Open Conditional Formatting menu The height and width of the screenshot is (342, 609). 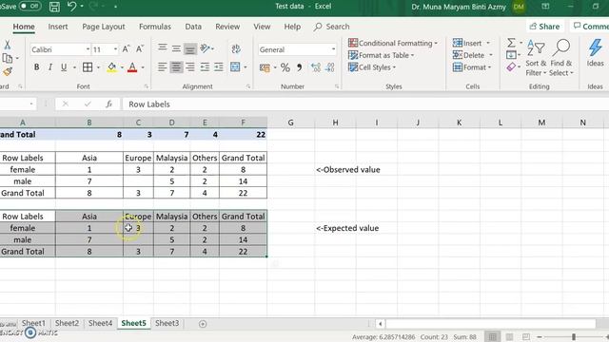[393, 43]
